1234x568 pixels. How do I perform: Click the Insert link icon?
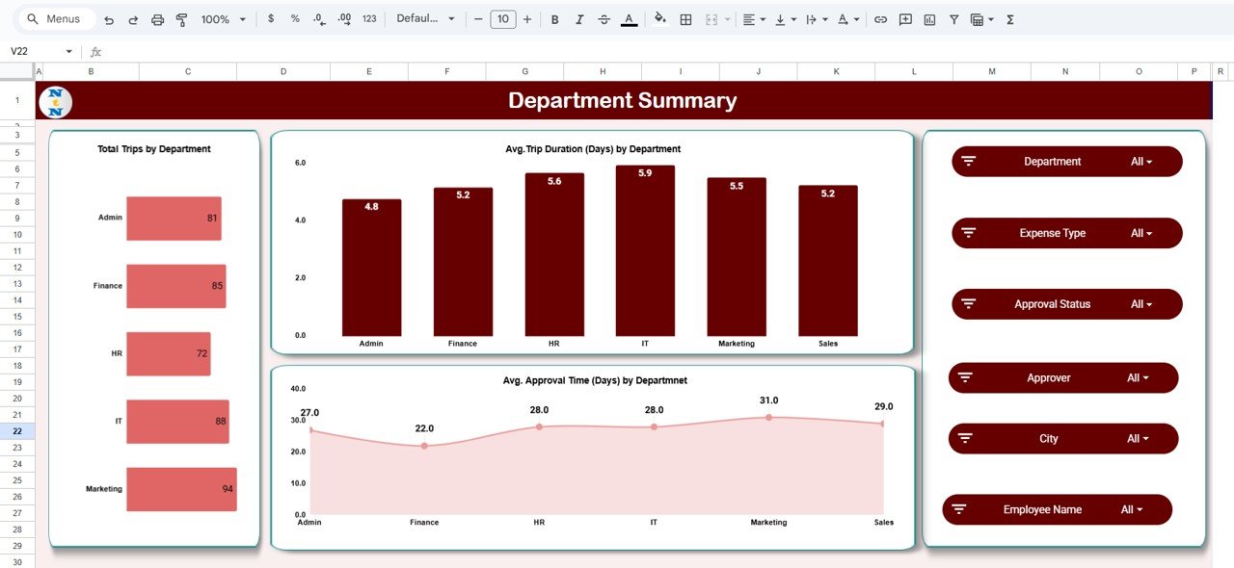coord(880,19)
